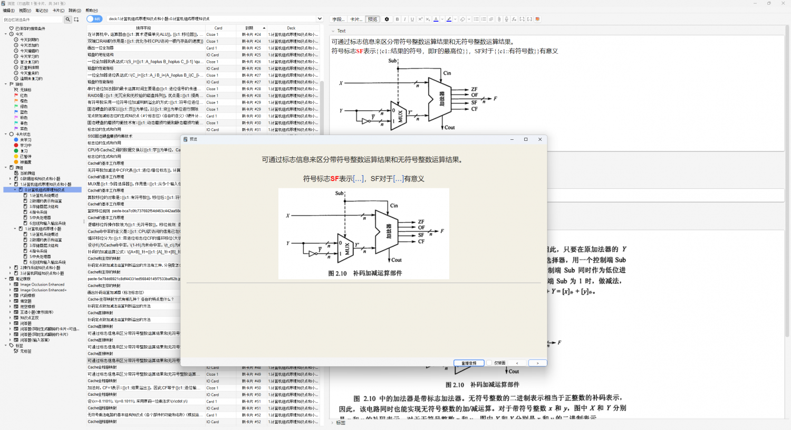Click the 预览 preview button in editor

pos(373,20)
